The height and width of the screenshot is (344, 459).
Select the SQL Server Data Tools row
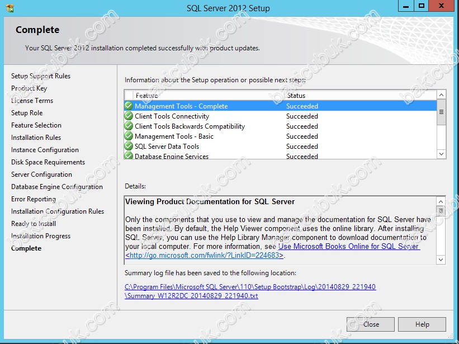281,147
